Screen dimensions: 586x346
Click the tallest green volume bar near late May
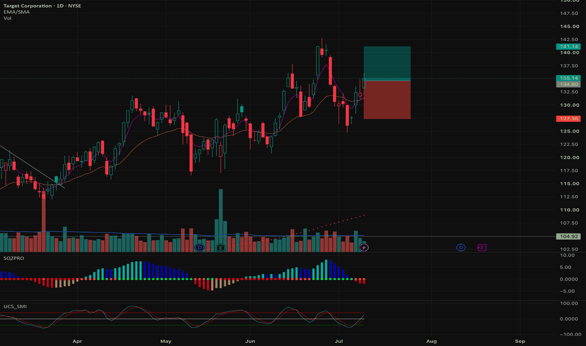point(221,220)
